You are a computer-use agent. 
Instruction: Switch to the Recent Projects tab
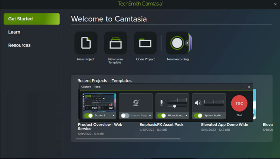[x=92, y=81]
